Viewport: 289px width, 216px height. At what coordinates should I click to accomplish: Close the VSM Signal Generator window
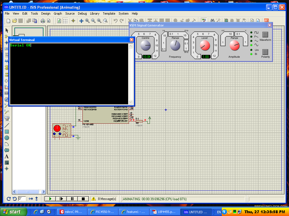pos(270,25)
